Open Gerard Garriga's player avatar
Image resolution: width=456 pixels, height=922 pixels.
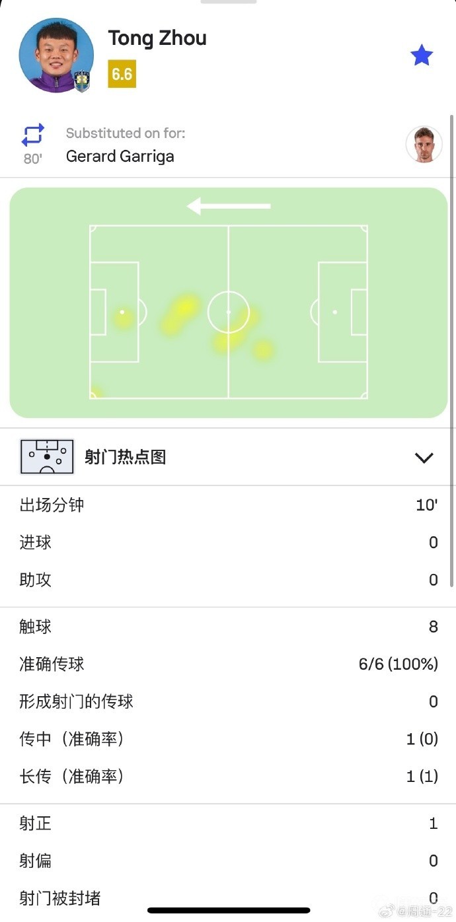[x=424, y=144]
